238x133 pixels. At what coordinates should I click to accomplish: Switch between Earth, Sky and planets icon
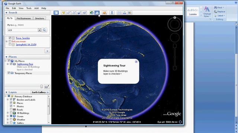point(104,13)
